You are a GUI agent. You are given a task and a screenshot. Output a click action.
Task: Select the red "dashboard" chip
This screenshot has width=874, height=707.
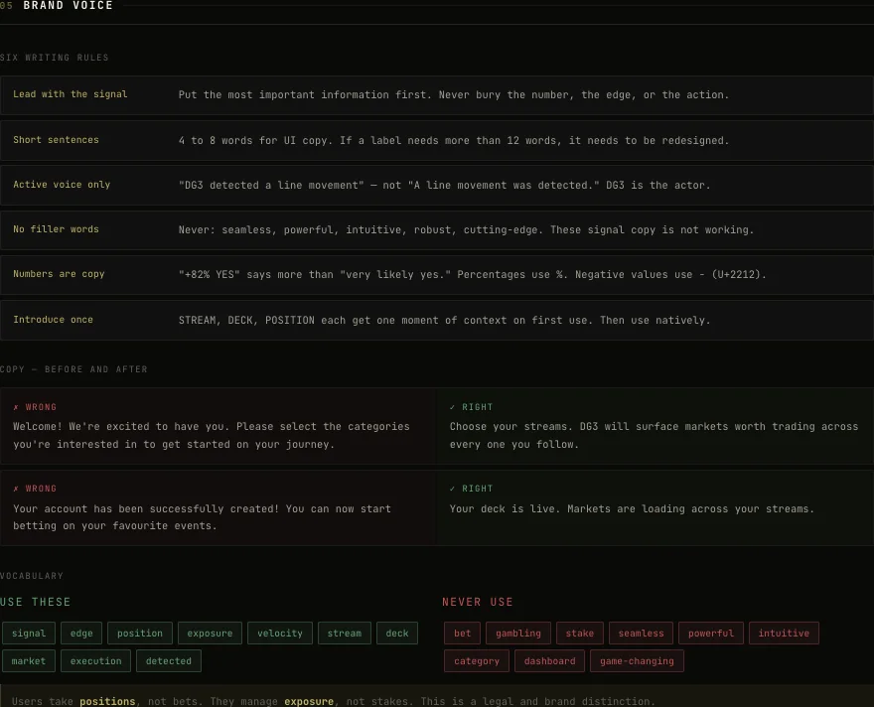point(549,660)
